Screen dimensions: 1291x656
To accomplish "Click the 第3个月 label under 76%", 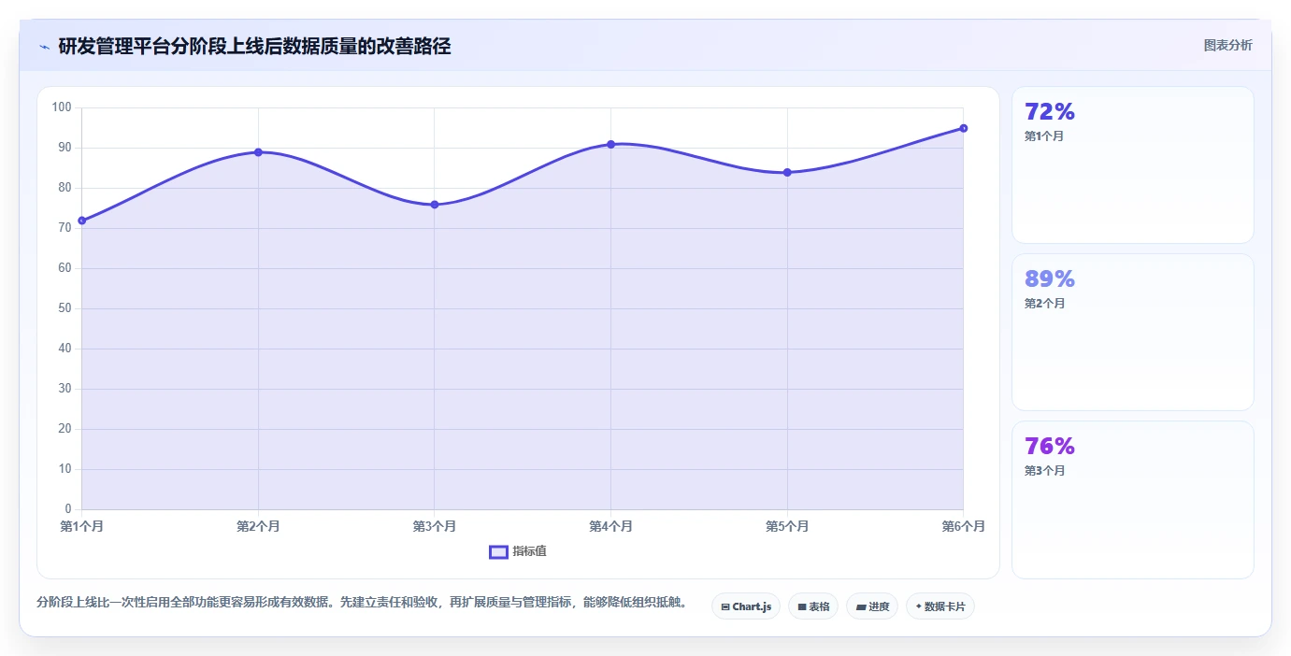I will 1044,471.
